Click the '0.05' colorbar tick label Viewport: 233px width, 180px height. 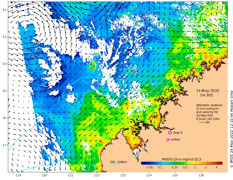tap(150, 167)
